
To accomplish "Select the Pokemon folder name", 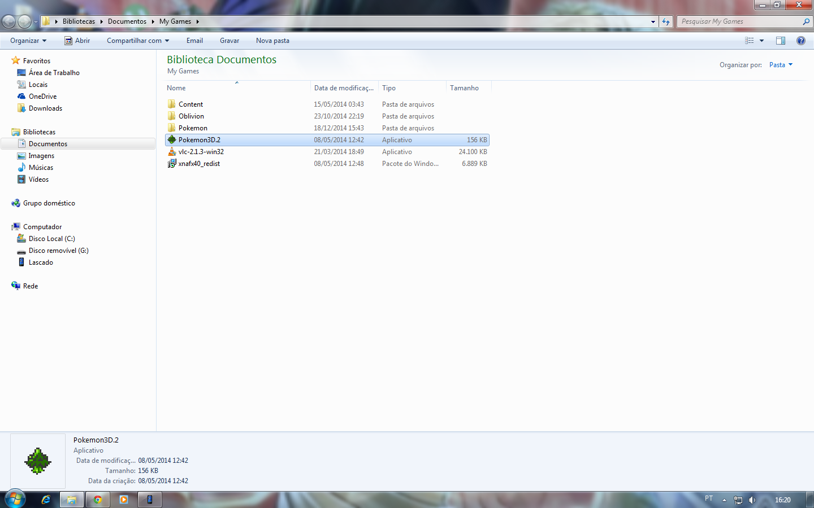I will click(193, 128).
